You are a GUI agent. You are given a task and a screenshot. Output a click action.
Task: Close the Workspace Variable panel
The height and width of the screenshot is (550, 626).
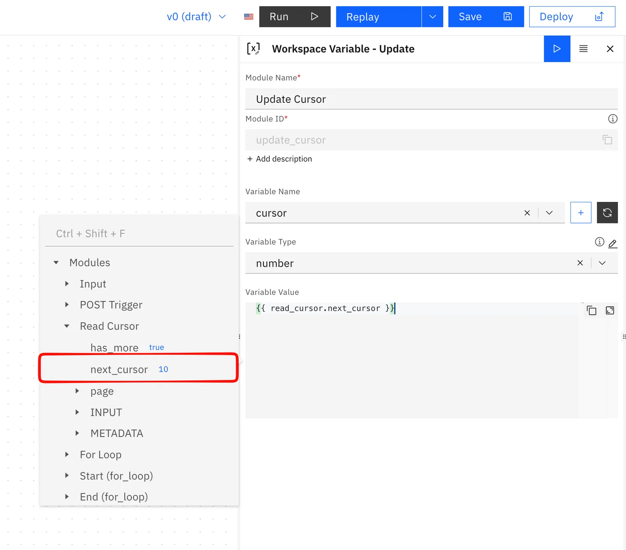tap(610, 49)
